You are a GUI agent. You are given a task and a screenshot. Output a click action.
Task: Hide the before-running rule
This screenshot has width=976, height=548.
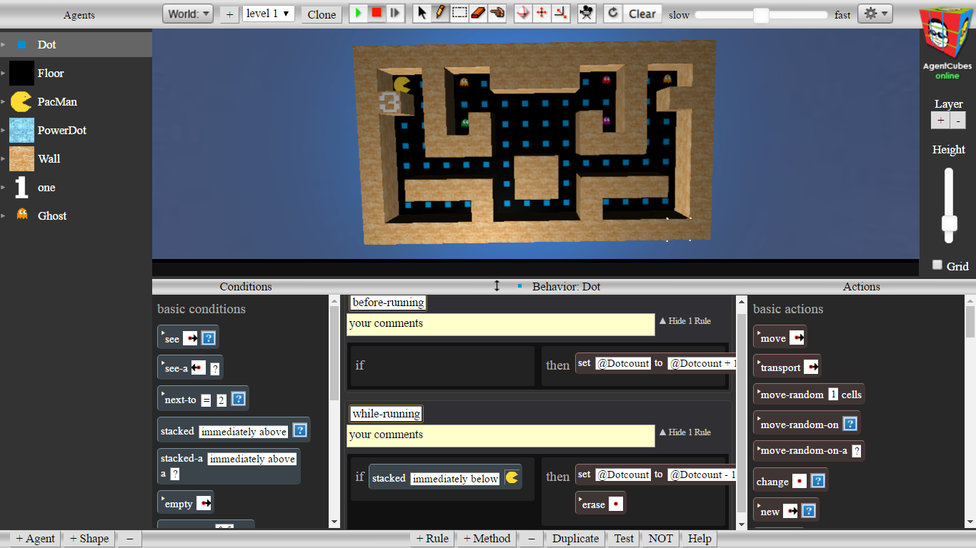[684, 321]
